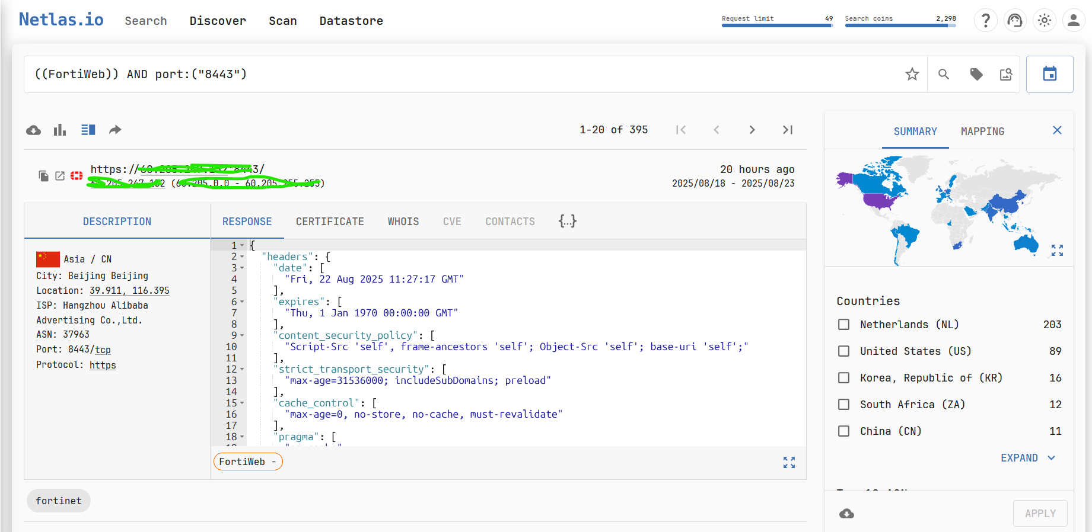
Task: Collapse the expires fold at line 6
Action: pyautogui.click(x=242, y=302)
